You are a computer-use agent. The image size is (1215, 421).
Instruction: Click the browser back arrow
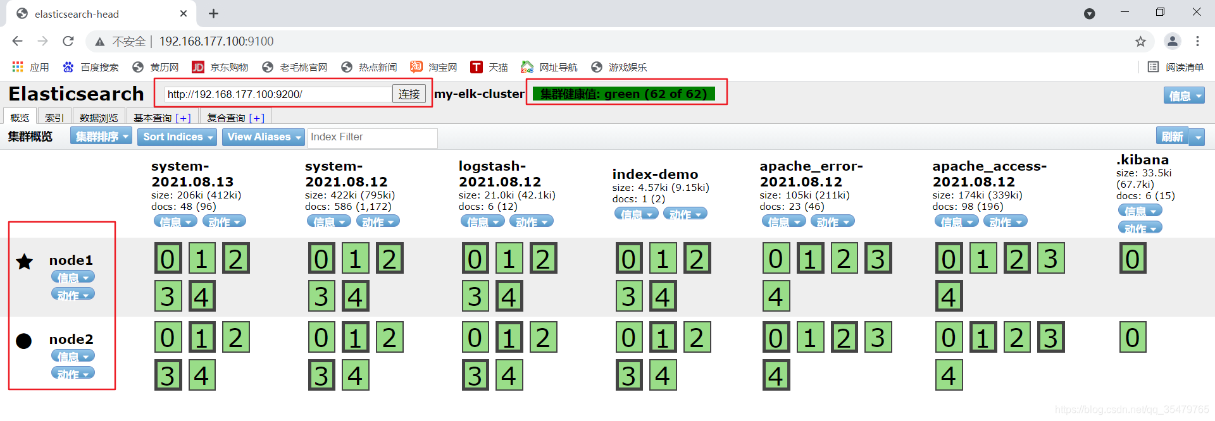point(17,41)
